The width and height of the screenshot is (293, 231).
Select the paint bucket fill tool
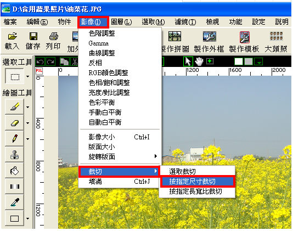(x=15, y=171)
